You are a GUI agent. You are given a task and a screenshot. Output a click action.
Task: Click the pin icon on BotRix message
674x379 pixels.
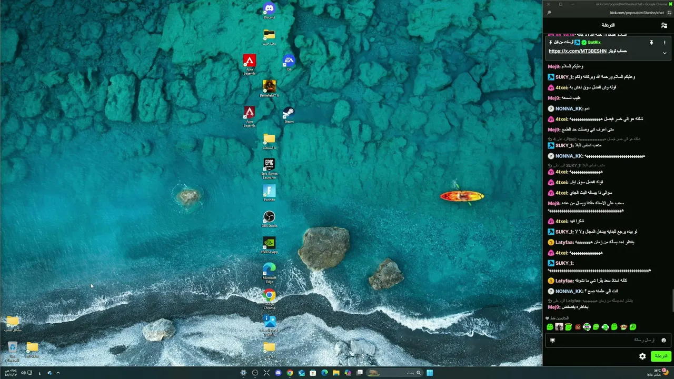coord(651,42)
